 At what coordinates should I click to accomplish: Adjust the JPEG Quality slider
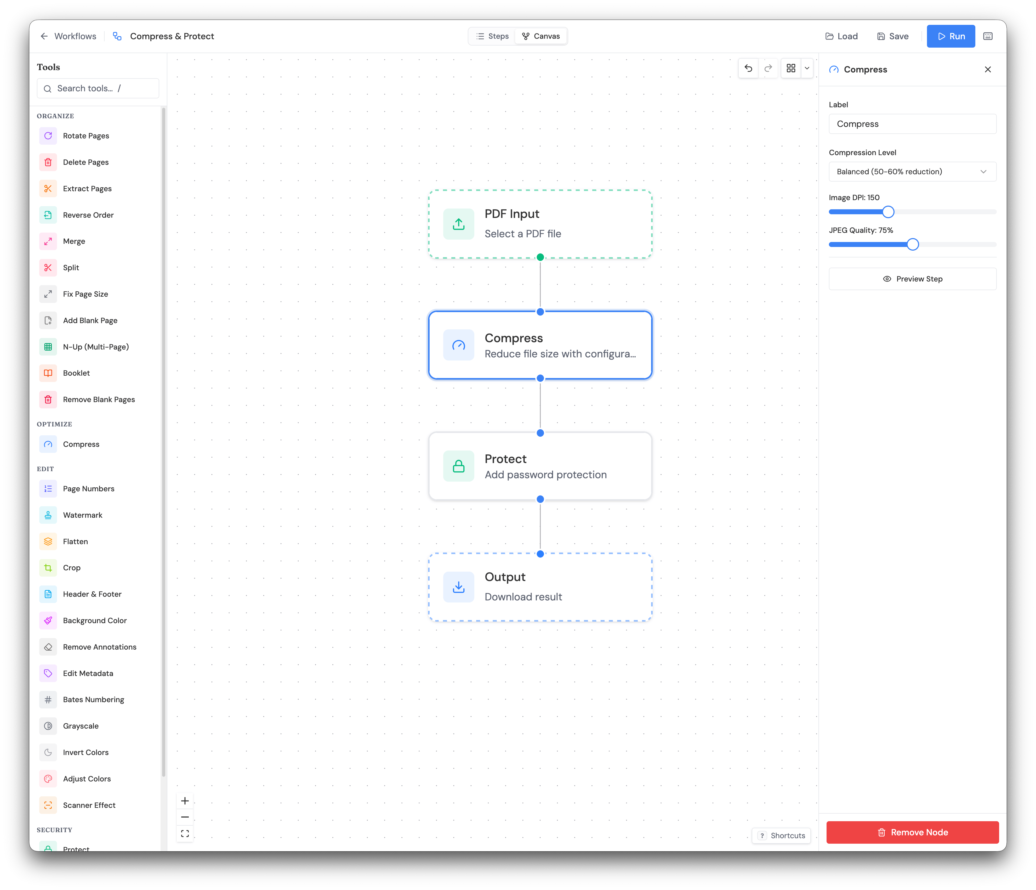pos(913,245)
